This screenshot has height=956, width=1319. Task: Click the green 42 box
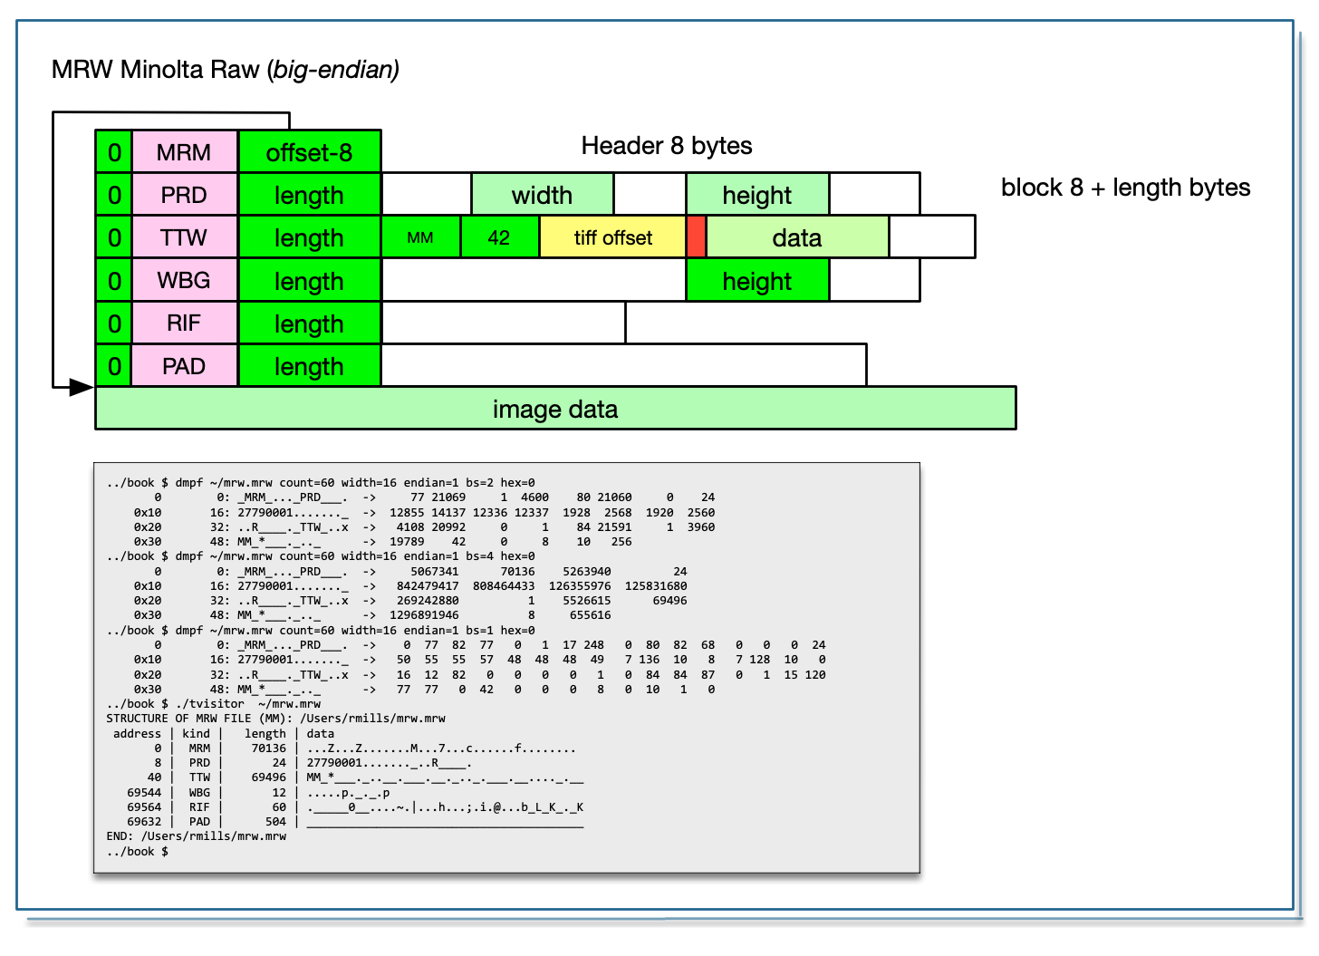499,237
